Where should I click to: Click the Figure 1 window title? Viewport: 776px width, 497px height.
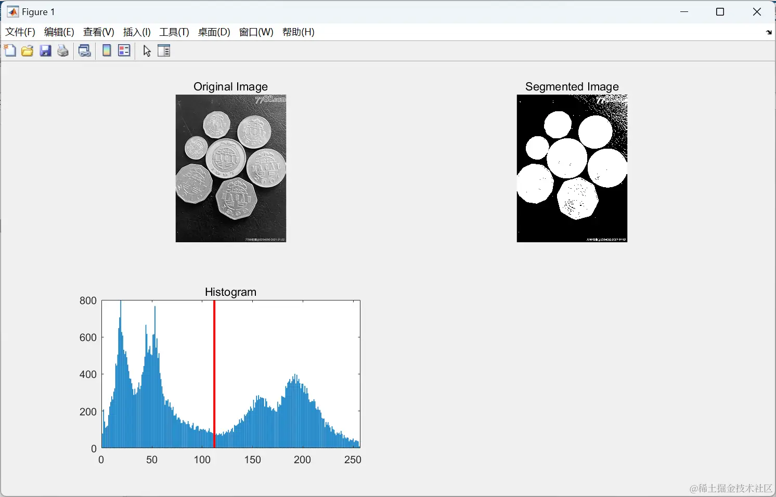[38, 12]
